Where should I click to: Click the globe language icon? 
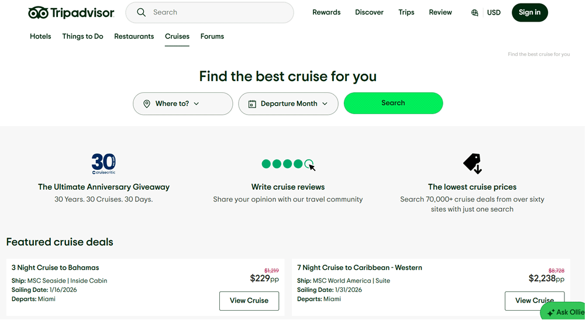pos(474,13)
